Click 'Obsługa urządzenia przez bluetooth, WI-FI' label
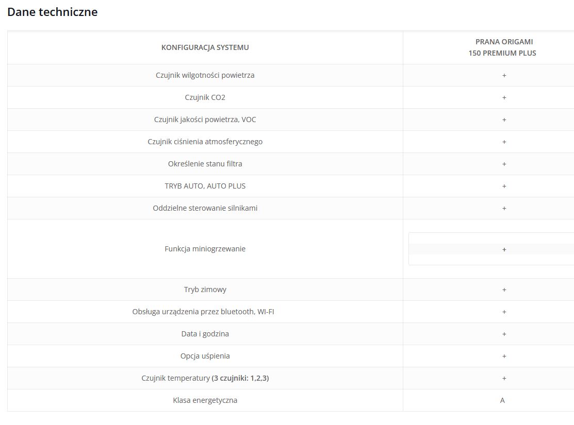 203,312
